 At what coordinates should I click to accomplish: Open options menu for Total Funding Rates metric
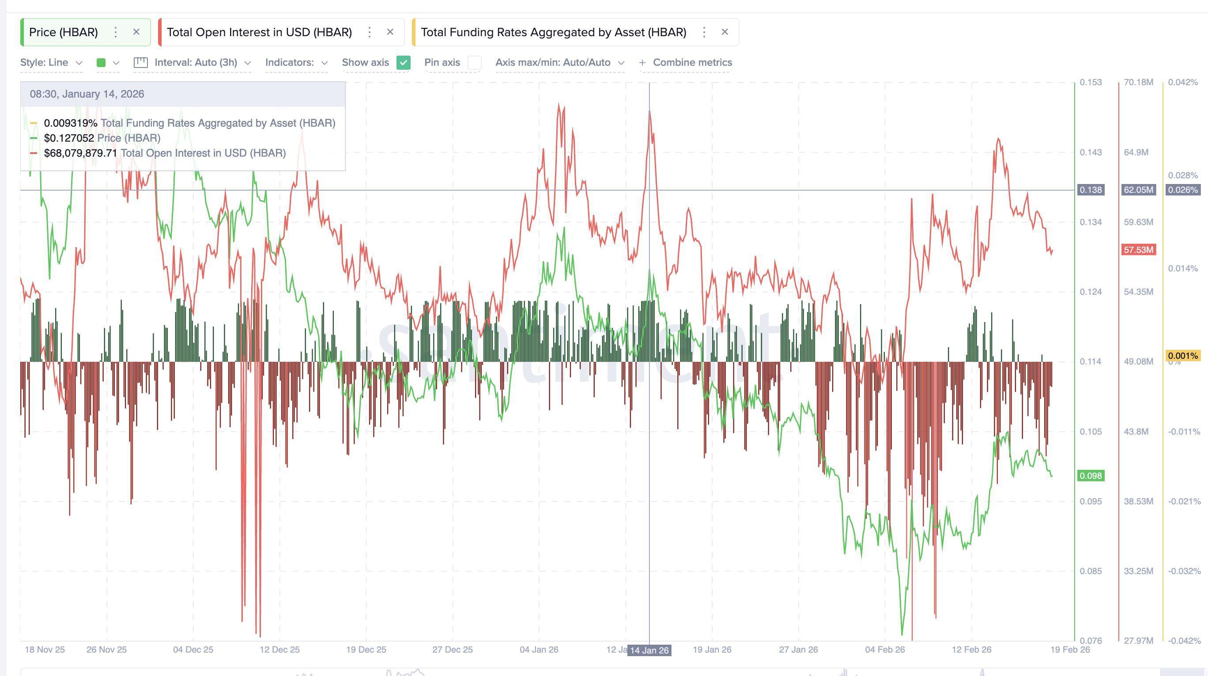point(704,32)
